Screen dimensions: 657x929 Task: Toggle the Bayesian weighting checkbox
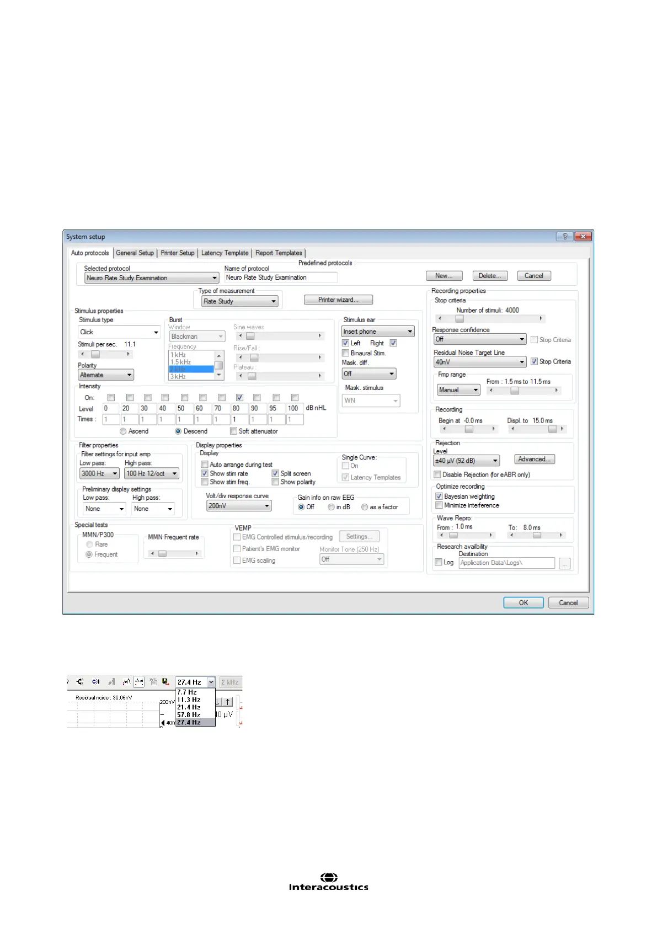(x=439, y=496)
